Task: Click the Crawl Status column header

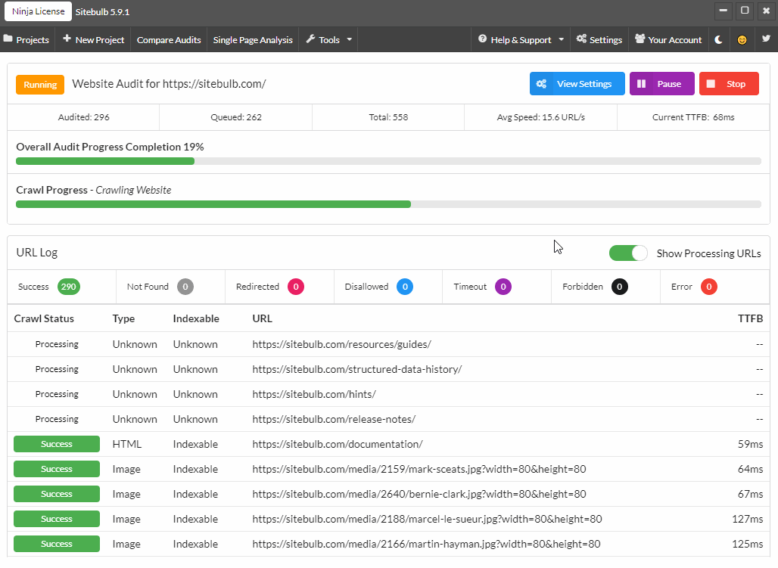Action: pos(44,318)
